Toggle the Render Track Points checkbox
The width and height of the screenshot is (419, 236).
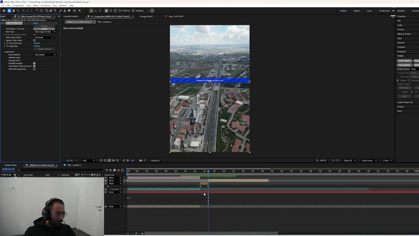click(x=34, y=40)
